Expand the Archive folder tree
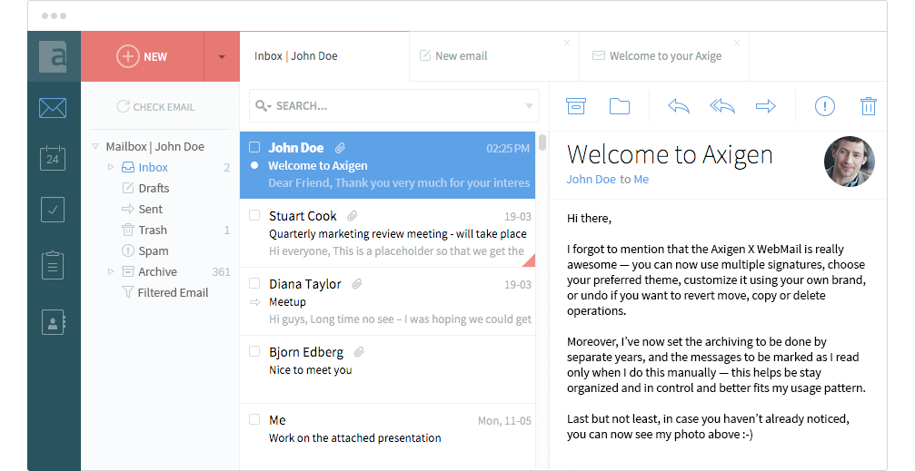Viewport: 915px width, 471px height. tap(111, 271)
